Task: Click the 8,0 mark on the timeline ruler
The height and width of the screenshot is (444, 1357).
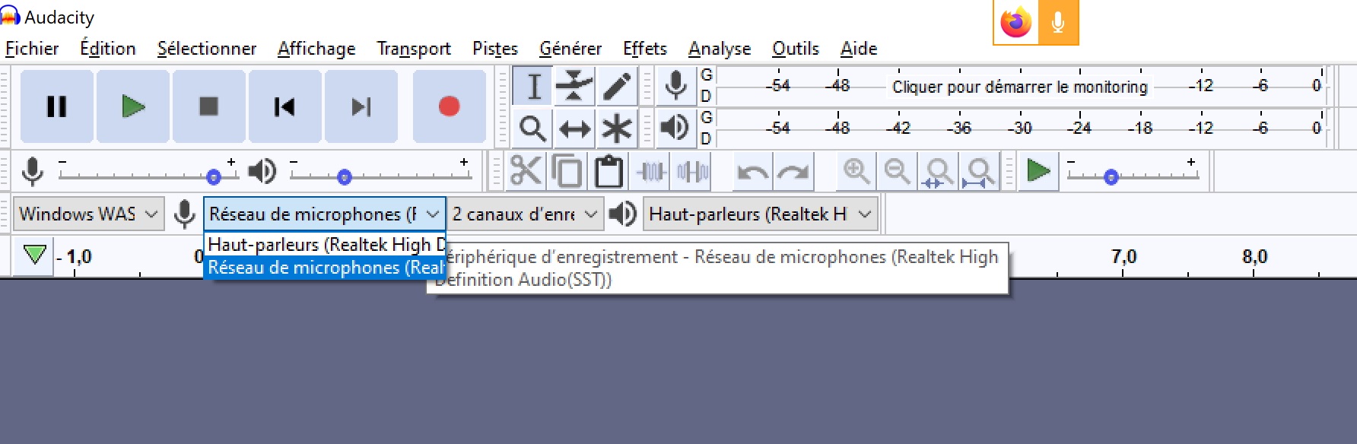Action: point(1254,256)
